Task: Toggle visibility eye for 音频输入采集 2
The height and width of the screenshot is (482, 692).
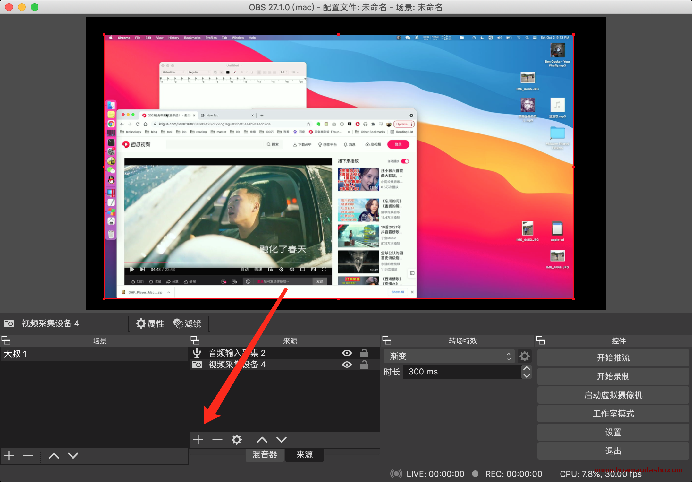Action: pyautogui.click(x=347, y=353)
